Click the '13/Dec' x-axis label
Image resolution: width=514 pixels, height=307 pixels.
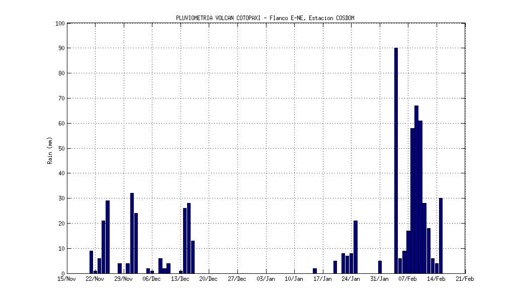(180, 279)
